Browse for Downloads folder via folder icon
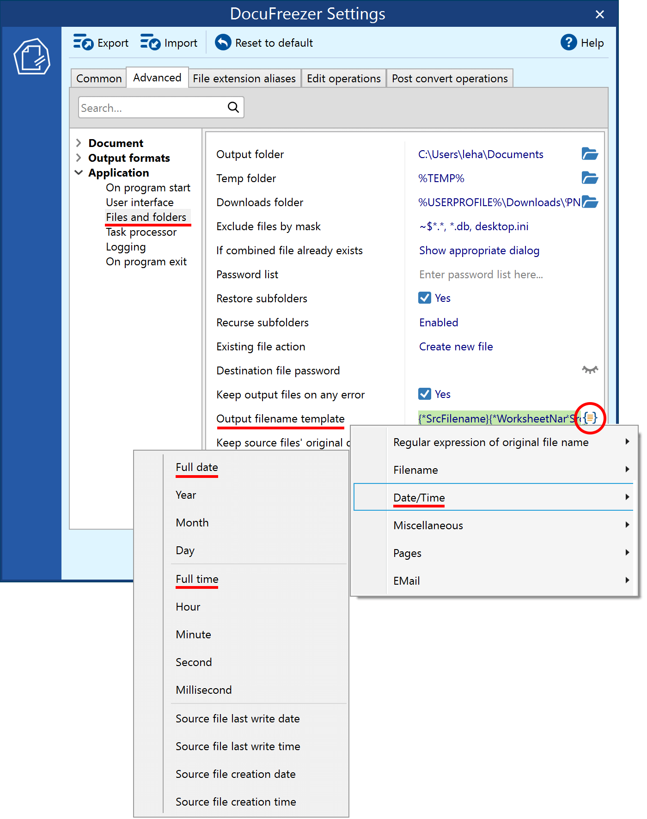The width and height of the screenshot is (647, 819). (x=590, y=202)
